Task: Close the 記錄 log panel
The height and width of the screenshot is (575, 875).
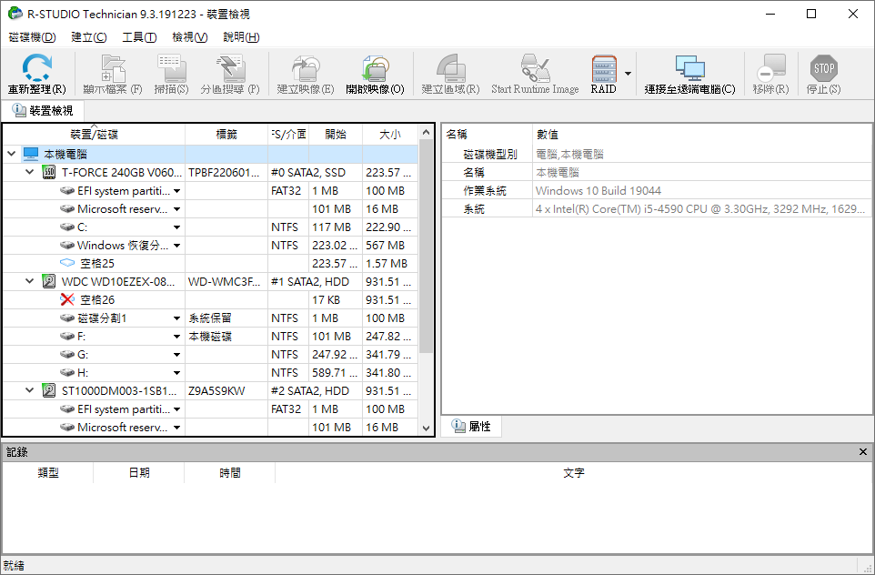Action: tap(863, 452)
